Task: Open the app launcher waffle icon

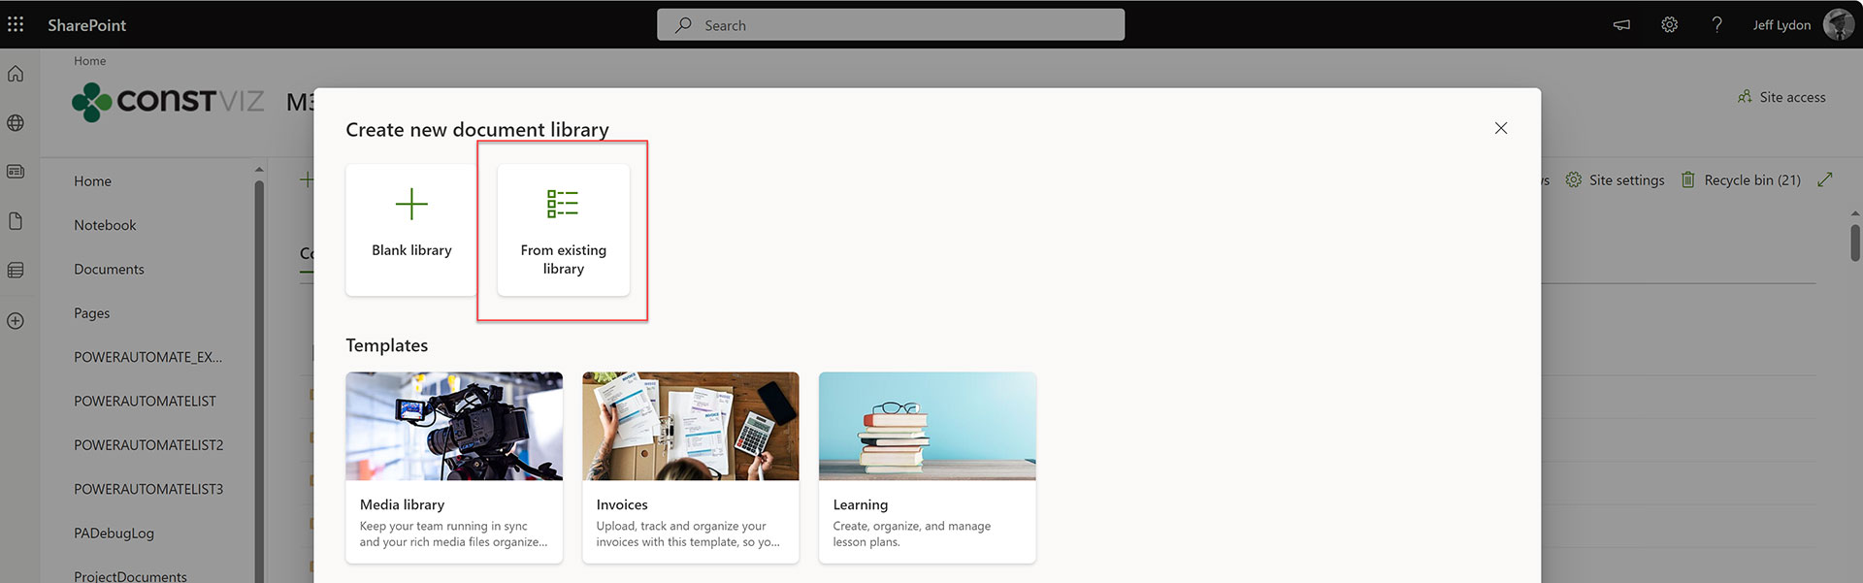Action: click(16, 24)
